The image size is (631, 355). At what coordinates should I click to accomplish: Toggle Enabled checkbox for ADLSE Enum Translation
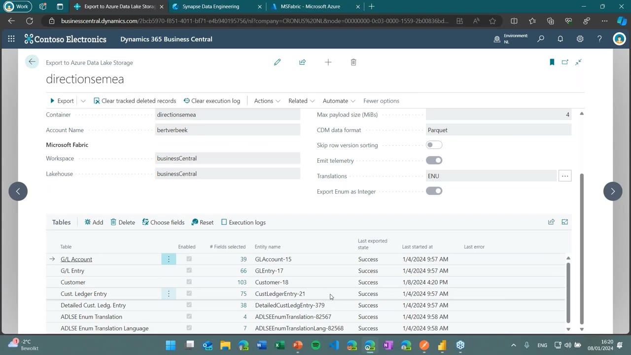(189, 317)
